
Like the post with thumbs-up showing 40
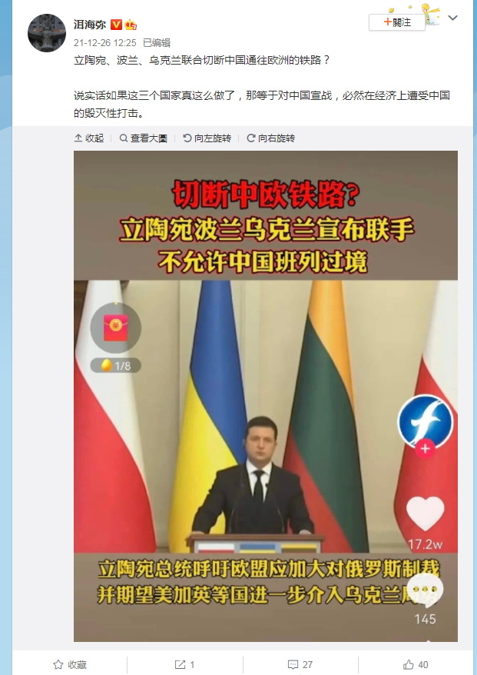416,665
